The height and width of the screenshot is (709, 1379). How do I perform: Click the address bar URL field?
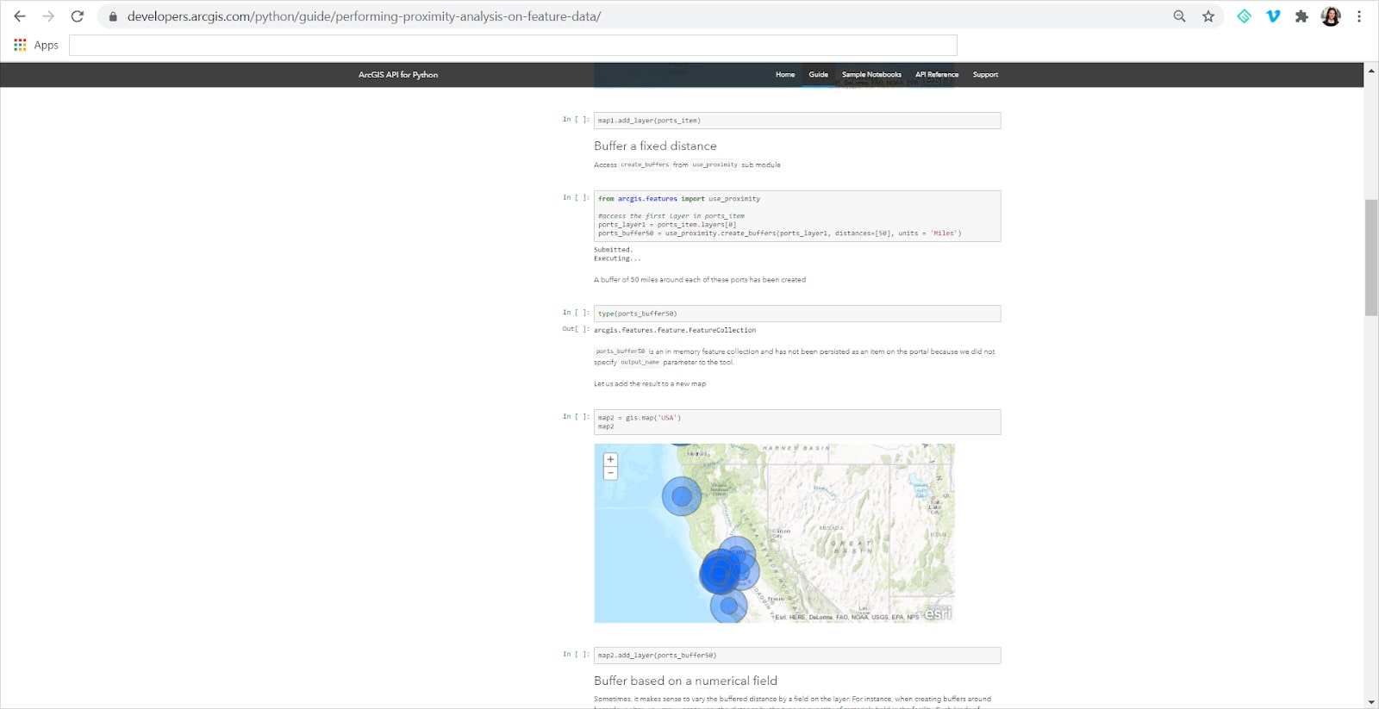click(x=603, y=16)
